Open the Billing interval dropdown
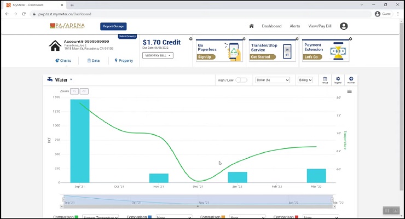405x219 pixels. click(305, 80)
